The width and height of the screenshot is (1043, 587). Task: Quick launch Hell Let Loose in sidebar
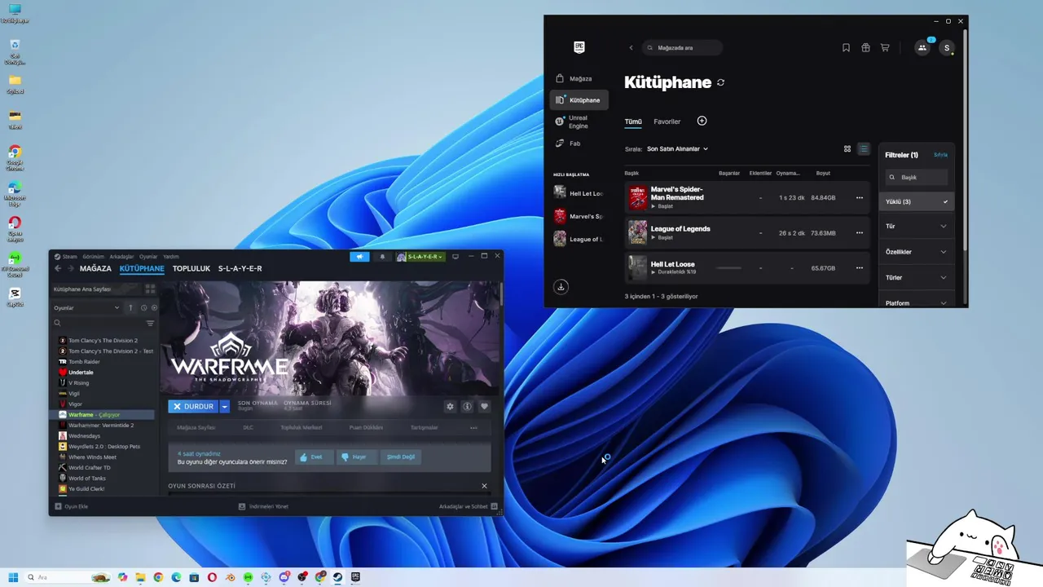pos(579,193)
